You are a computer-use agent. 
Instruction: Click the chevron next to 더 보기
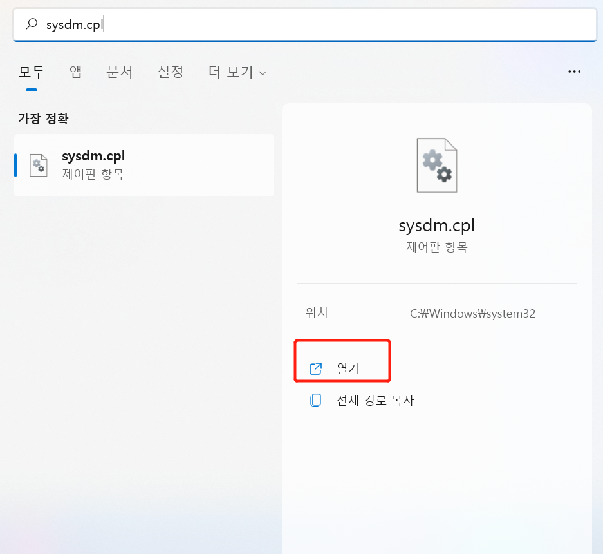[262, 73]
